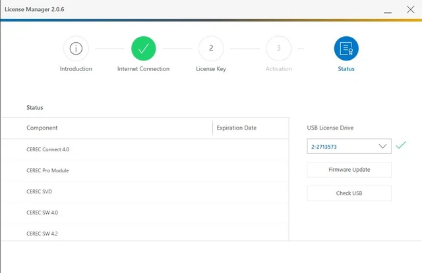The width and height of the screenshot is (422, 273).
Task: Select the CEREC Pro Module row
Action: 47,170
